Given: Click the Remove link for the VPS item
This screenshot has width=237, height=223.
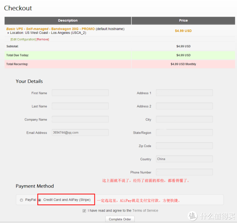Looking at the screenshot, I should click(x=43, y=39).
